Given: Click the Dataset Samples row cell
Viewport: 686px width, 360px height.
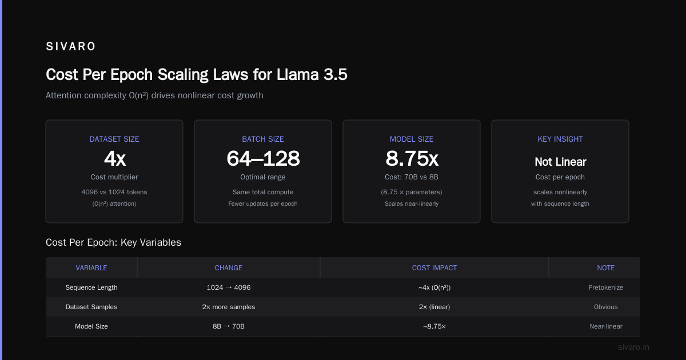Looking at the screenshot, I should coord(91,307).
